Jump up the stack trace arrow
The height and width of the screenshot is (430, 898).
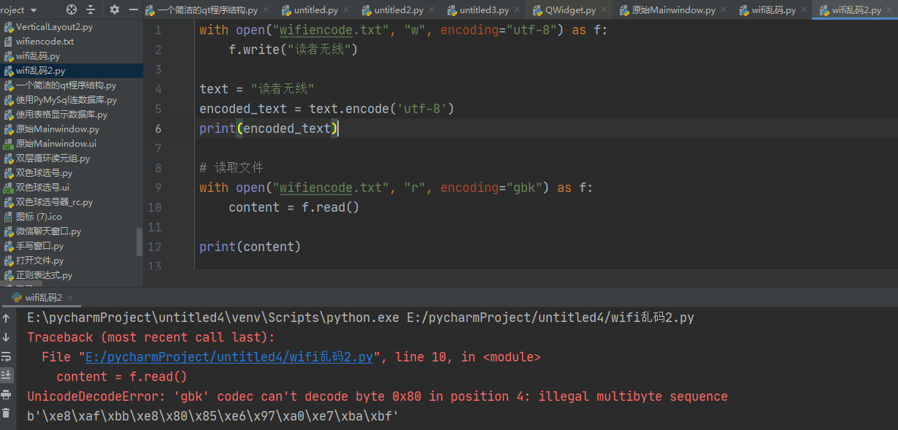6,318
